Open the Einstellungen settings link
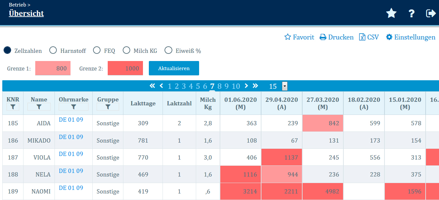 (x=411, y=37)
